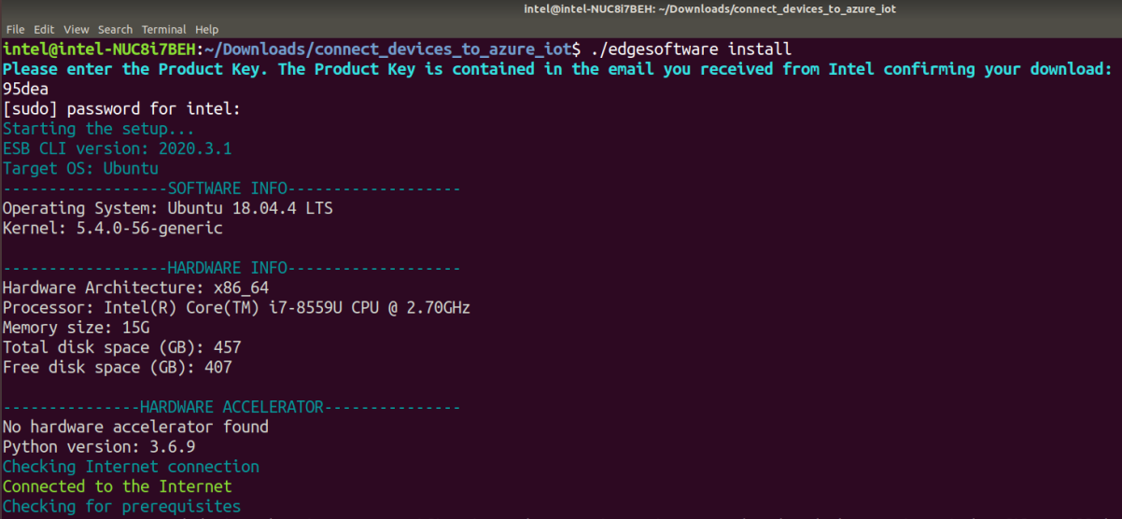This screenshot has height=519, width=1122.
Task: Open the File menu
Action: [15, 30]
